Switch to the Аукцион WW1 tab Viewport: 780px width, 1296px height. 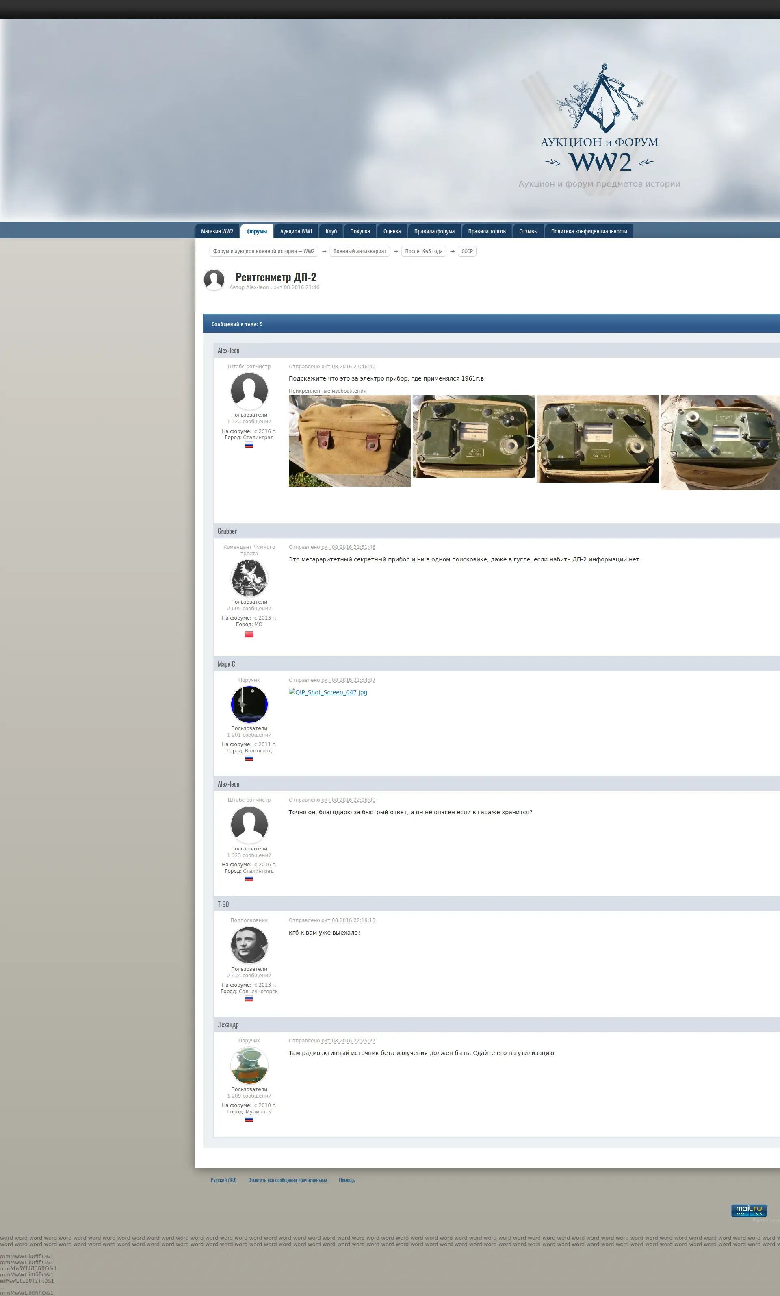[x=296, y=231]
